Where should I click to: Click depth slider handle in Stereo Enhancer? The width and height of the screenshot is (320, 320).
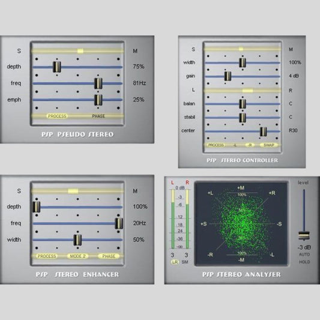pyautogui.click(x=37, y=207)
